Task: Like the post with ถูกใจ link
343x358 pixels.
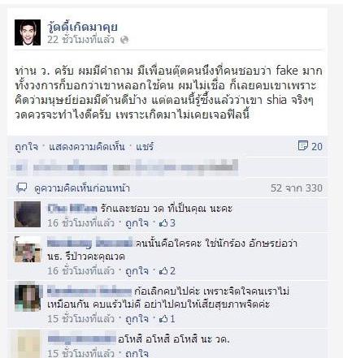Action: [26, 147]
